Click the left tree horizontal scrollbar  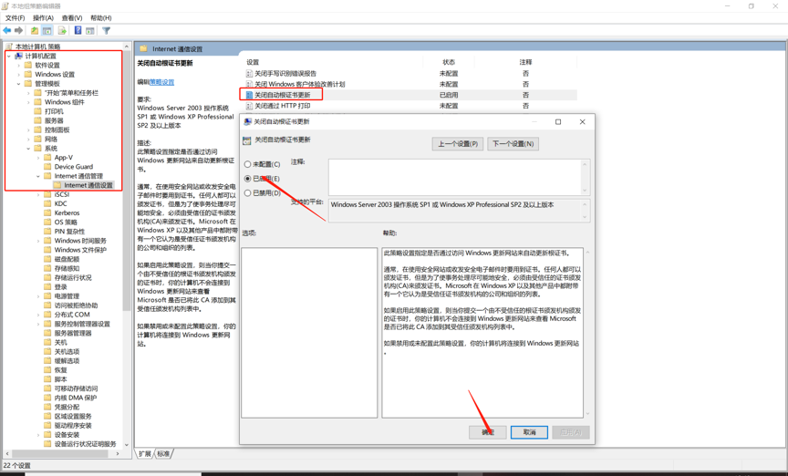coord(62,453)
